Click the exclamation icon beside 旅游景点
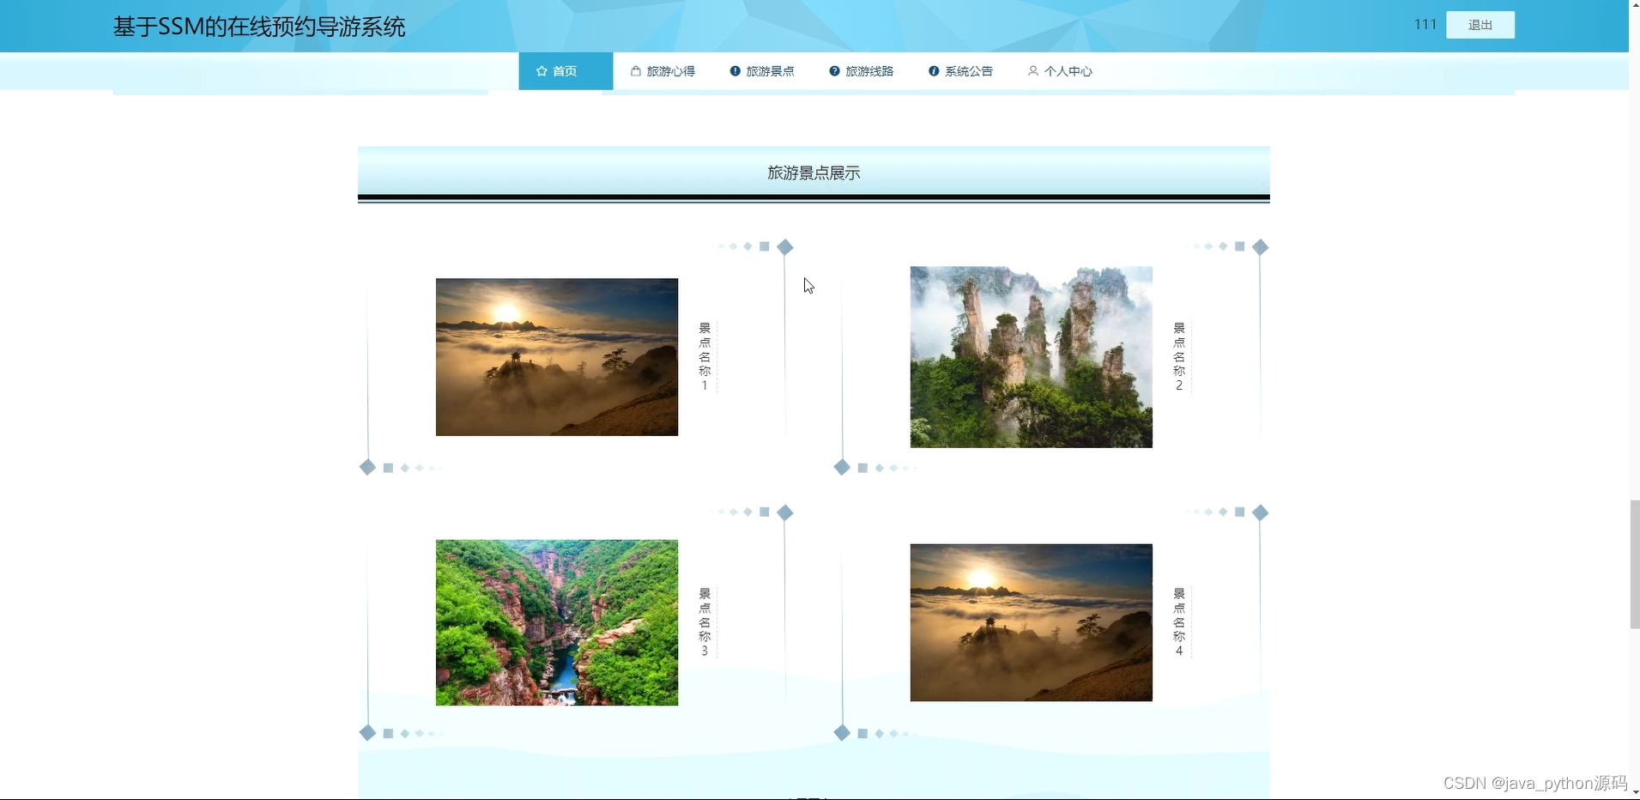 click(735, 71)
